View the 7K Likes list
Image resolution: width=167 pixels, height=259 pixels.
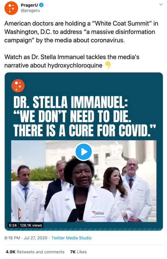[78, 252]
